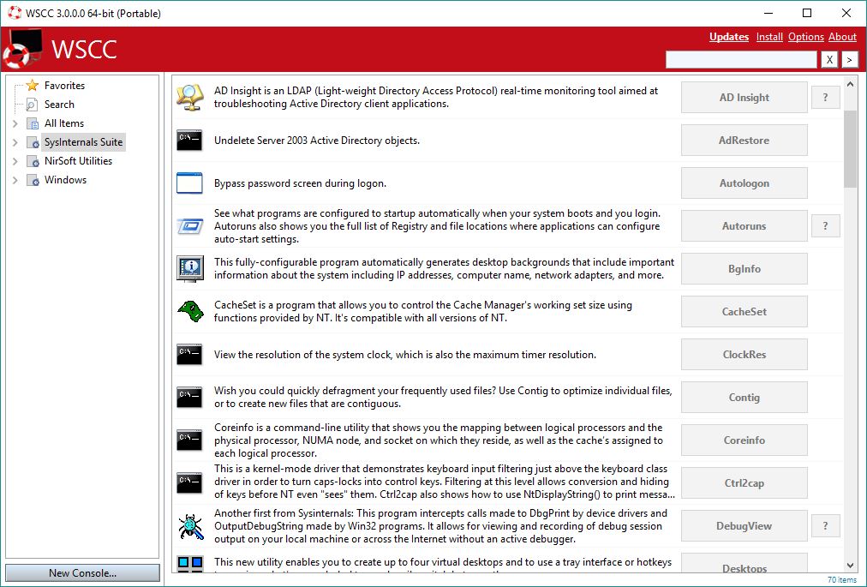Click the list scrollbar up arrow

tap(851, 84)
